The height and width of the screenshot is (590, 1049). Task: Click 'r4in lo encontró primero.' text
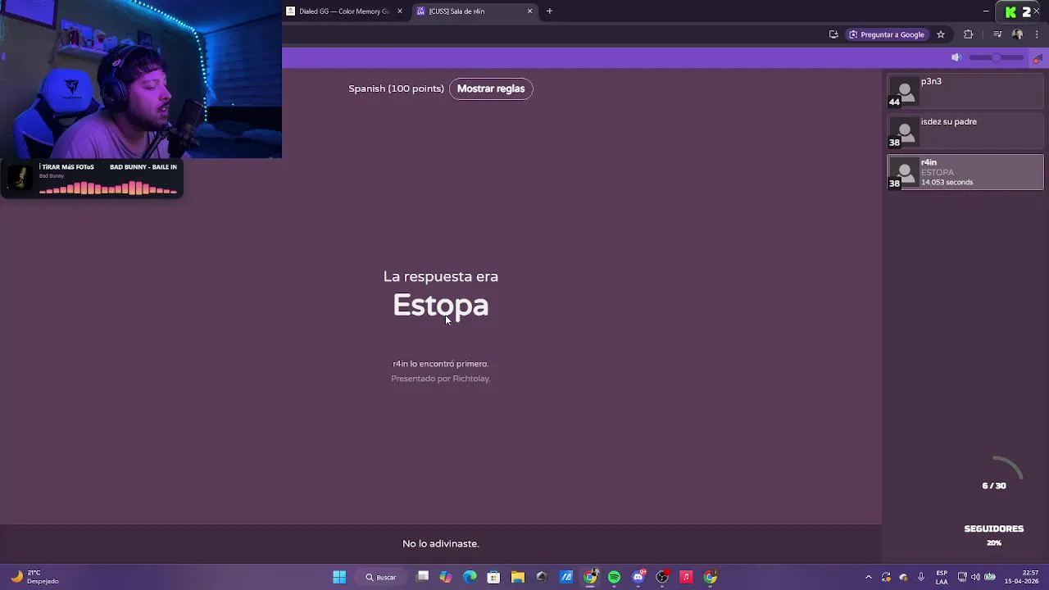click(x=440, y=364)
